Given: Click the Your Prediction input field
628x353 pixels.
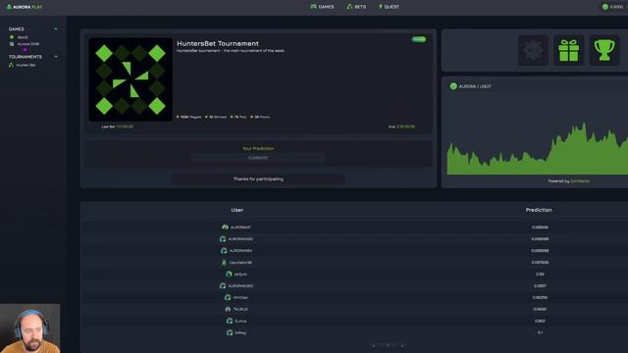Looking at the screenshot, I should (x=258, y=158).
